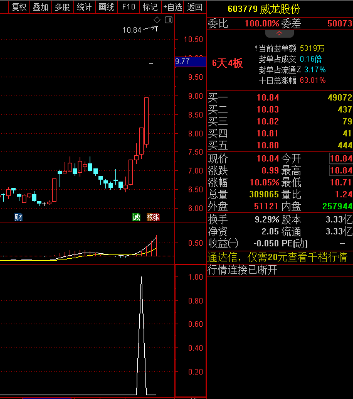
Task: Click the 标记 mark button
Action: (x=150, y=7)
